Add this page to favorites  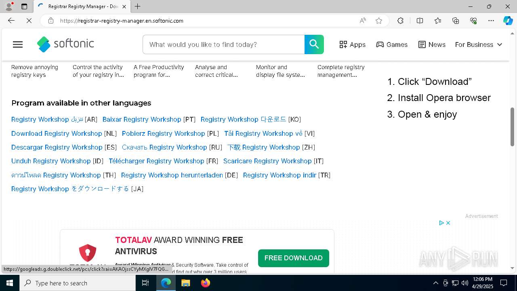[x=379, y=21]
